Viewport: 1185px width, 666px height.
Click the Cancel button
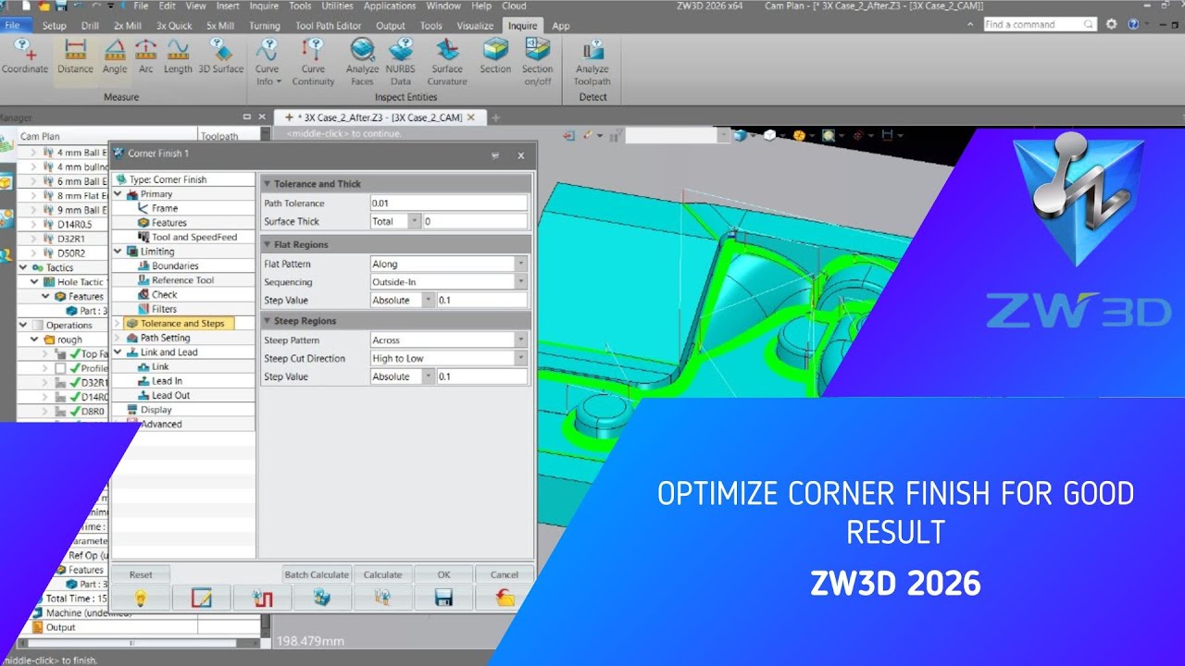click(x=505, y=574)
